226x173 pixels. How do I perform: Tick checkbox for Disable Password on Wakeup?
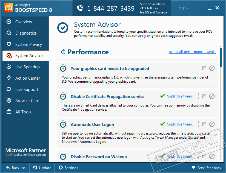pyautogui.click(x=204, y=156)
